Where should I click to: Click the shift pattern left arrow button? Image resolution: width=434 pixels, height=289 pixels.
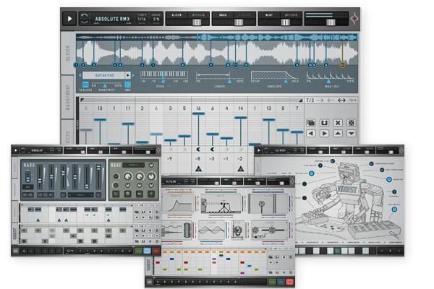(311, 134)
